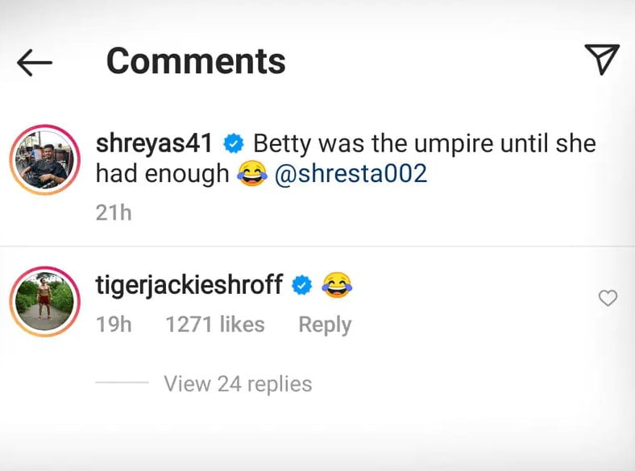Like tigerjackieshroff's comment with the heart
Viewport: 635px width, 471px height.
(608, 299)
